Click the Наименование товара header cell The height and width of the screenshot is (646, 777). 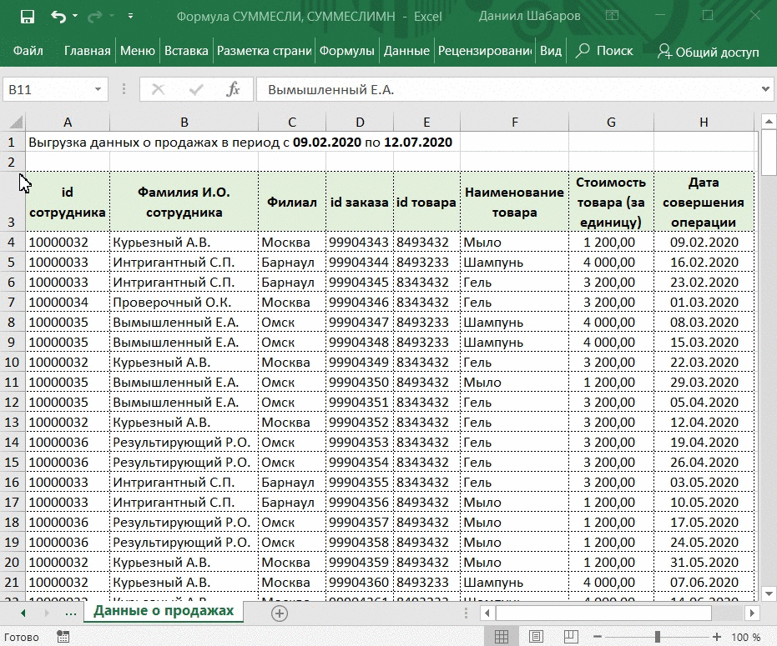click(514, 202)
